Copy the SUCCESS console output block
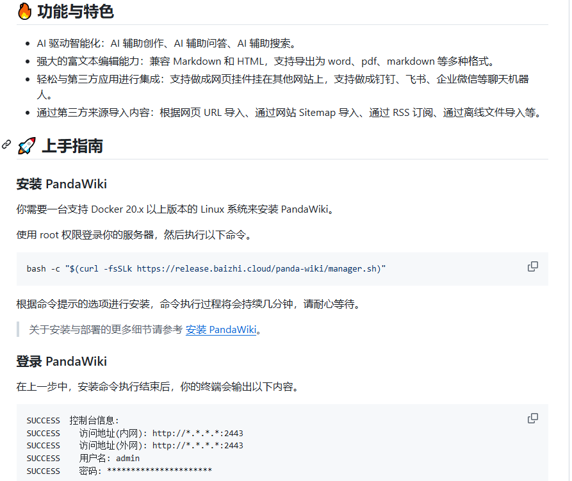The height and width of the screenshot is (481, 572). (x=532, y=418)
